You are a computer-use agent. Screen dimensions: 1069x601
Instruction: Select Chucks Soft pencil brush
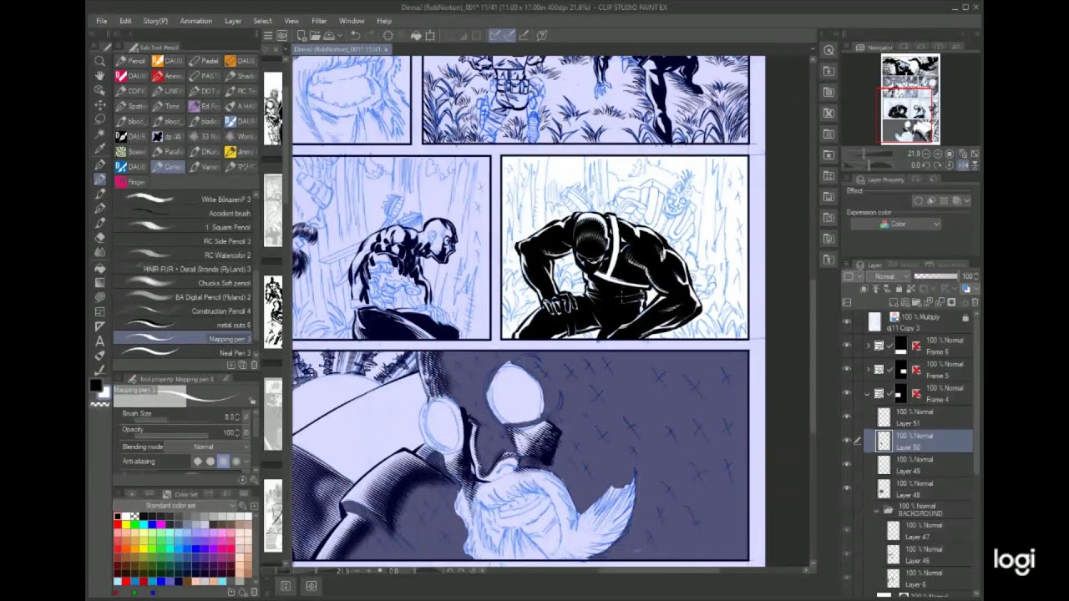point(184,283)
